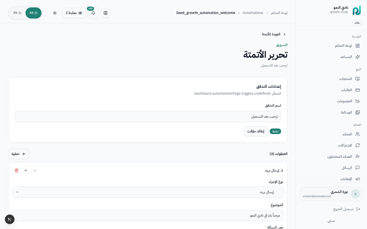Open المنتجات in sidebar

[x=331, y=79]
